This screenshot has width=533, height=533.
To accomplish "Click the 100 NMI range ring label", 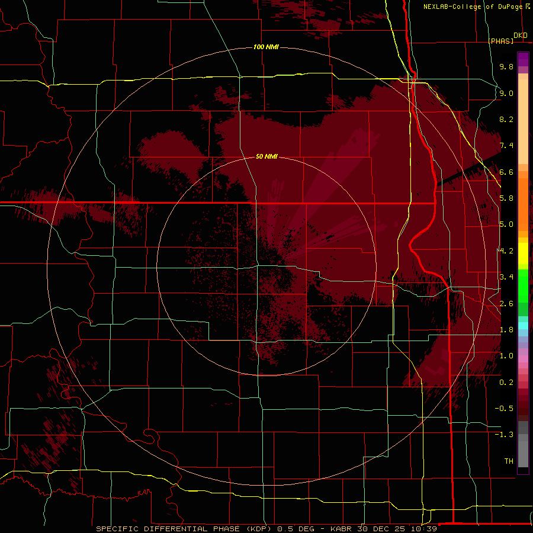I will [266, 47].
